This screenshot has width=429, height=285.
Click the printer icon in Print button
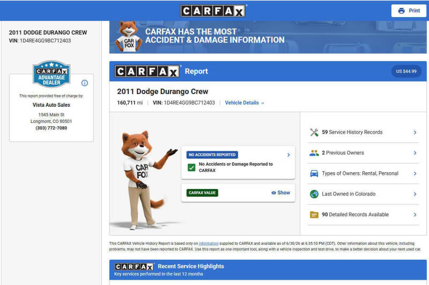(x=401, y=11)
